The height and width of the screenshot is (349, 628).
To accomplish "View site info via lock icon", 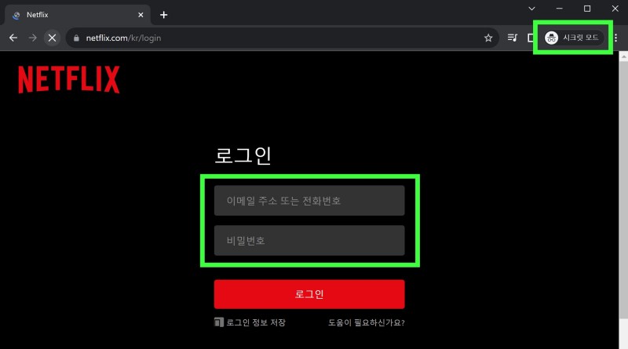I will point(76,38).
